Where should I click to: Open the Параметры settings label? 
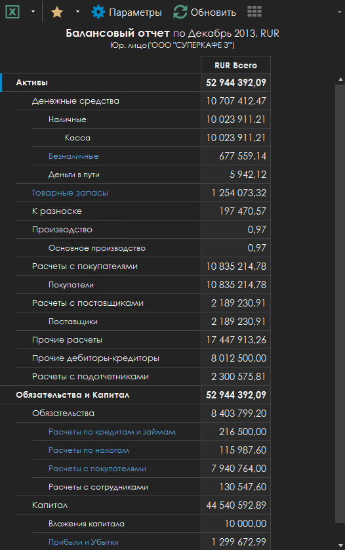tap(135, 12)
